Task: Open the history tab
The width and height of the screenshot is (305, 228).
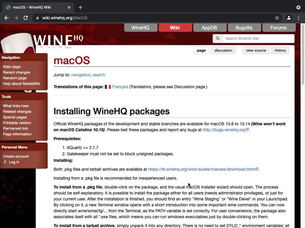Action: click(x=280, y=50)
